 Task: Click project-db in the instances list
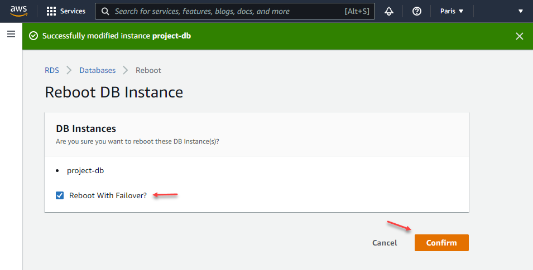coord(85,171)
